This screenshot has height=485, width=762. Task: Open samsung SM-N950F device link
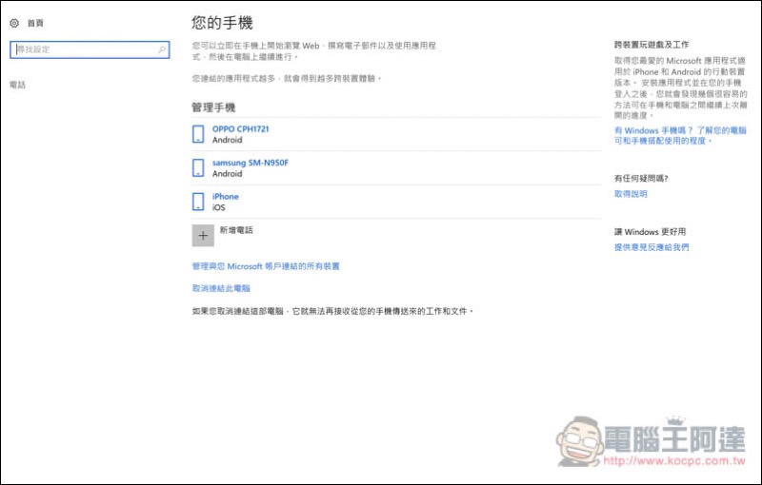(x=251, y=163)
